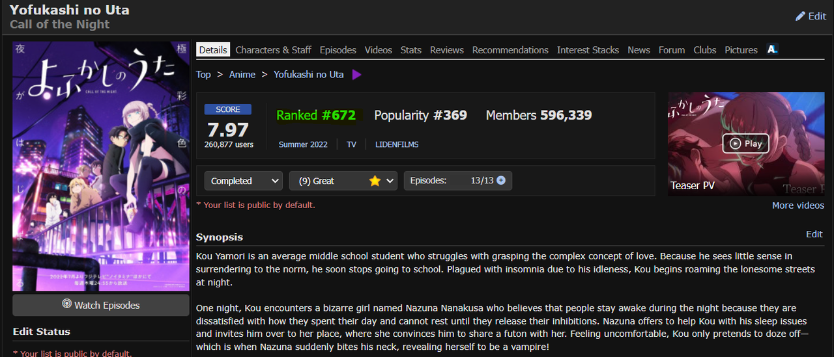
Task: Click the TV type link
Action: click(352, 144)
